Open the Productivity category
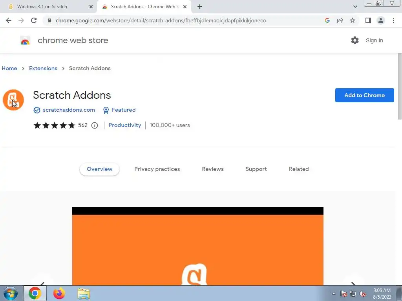This screenshot has width=402, height=301. pyautogui.click(x=125, y=125)
